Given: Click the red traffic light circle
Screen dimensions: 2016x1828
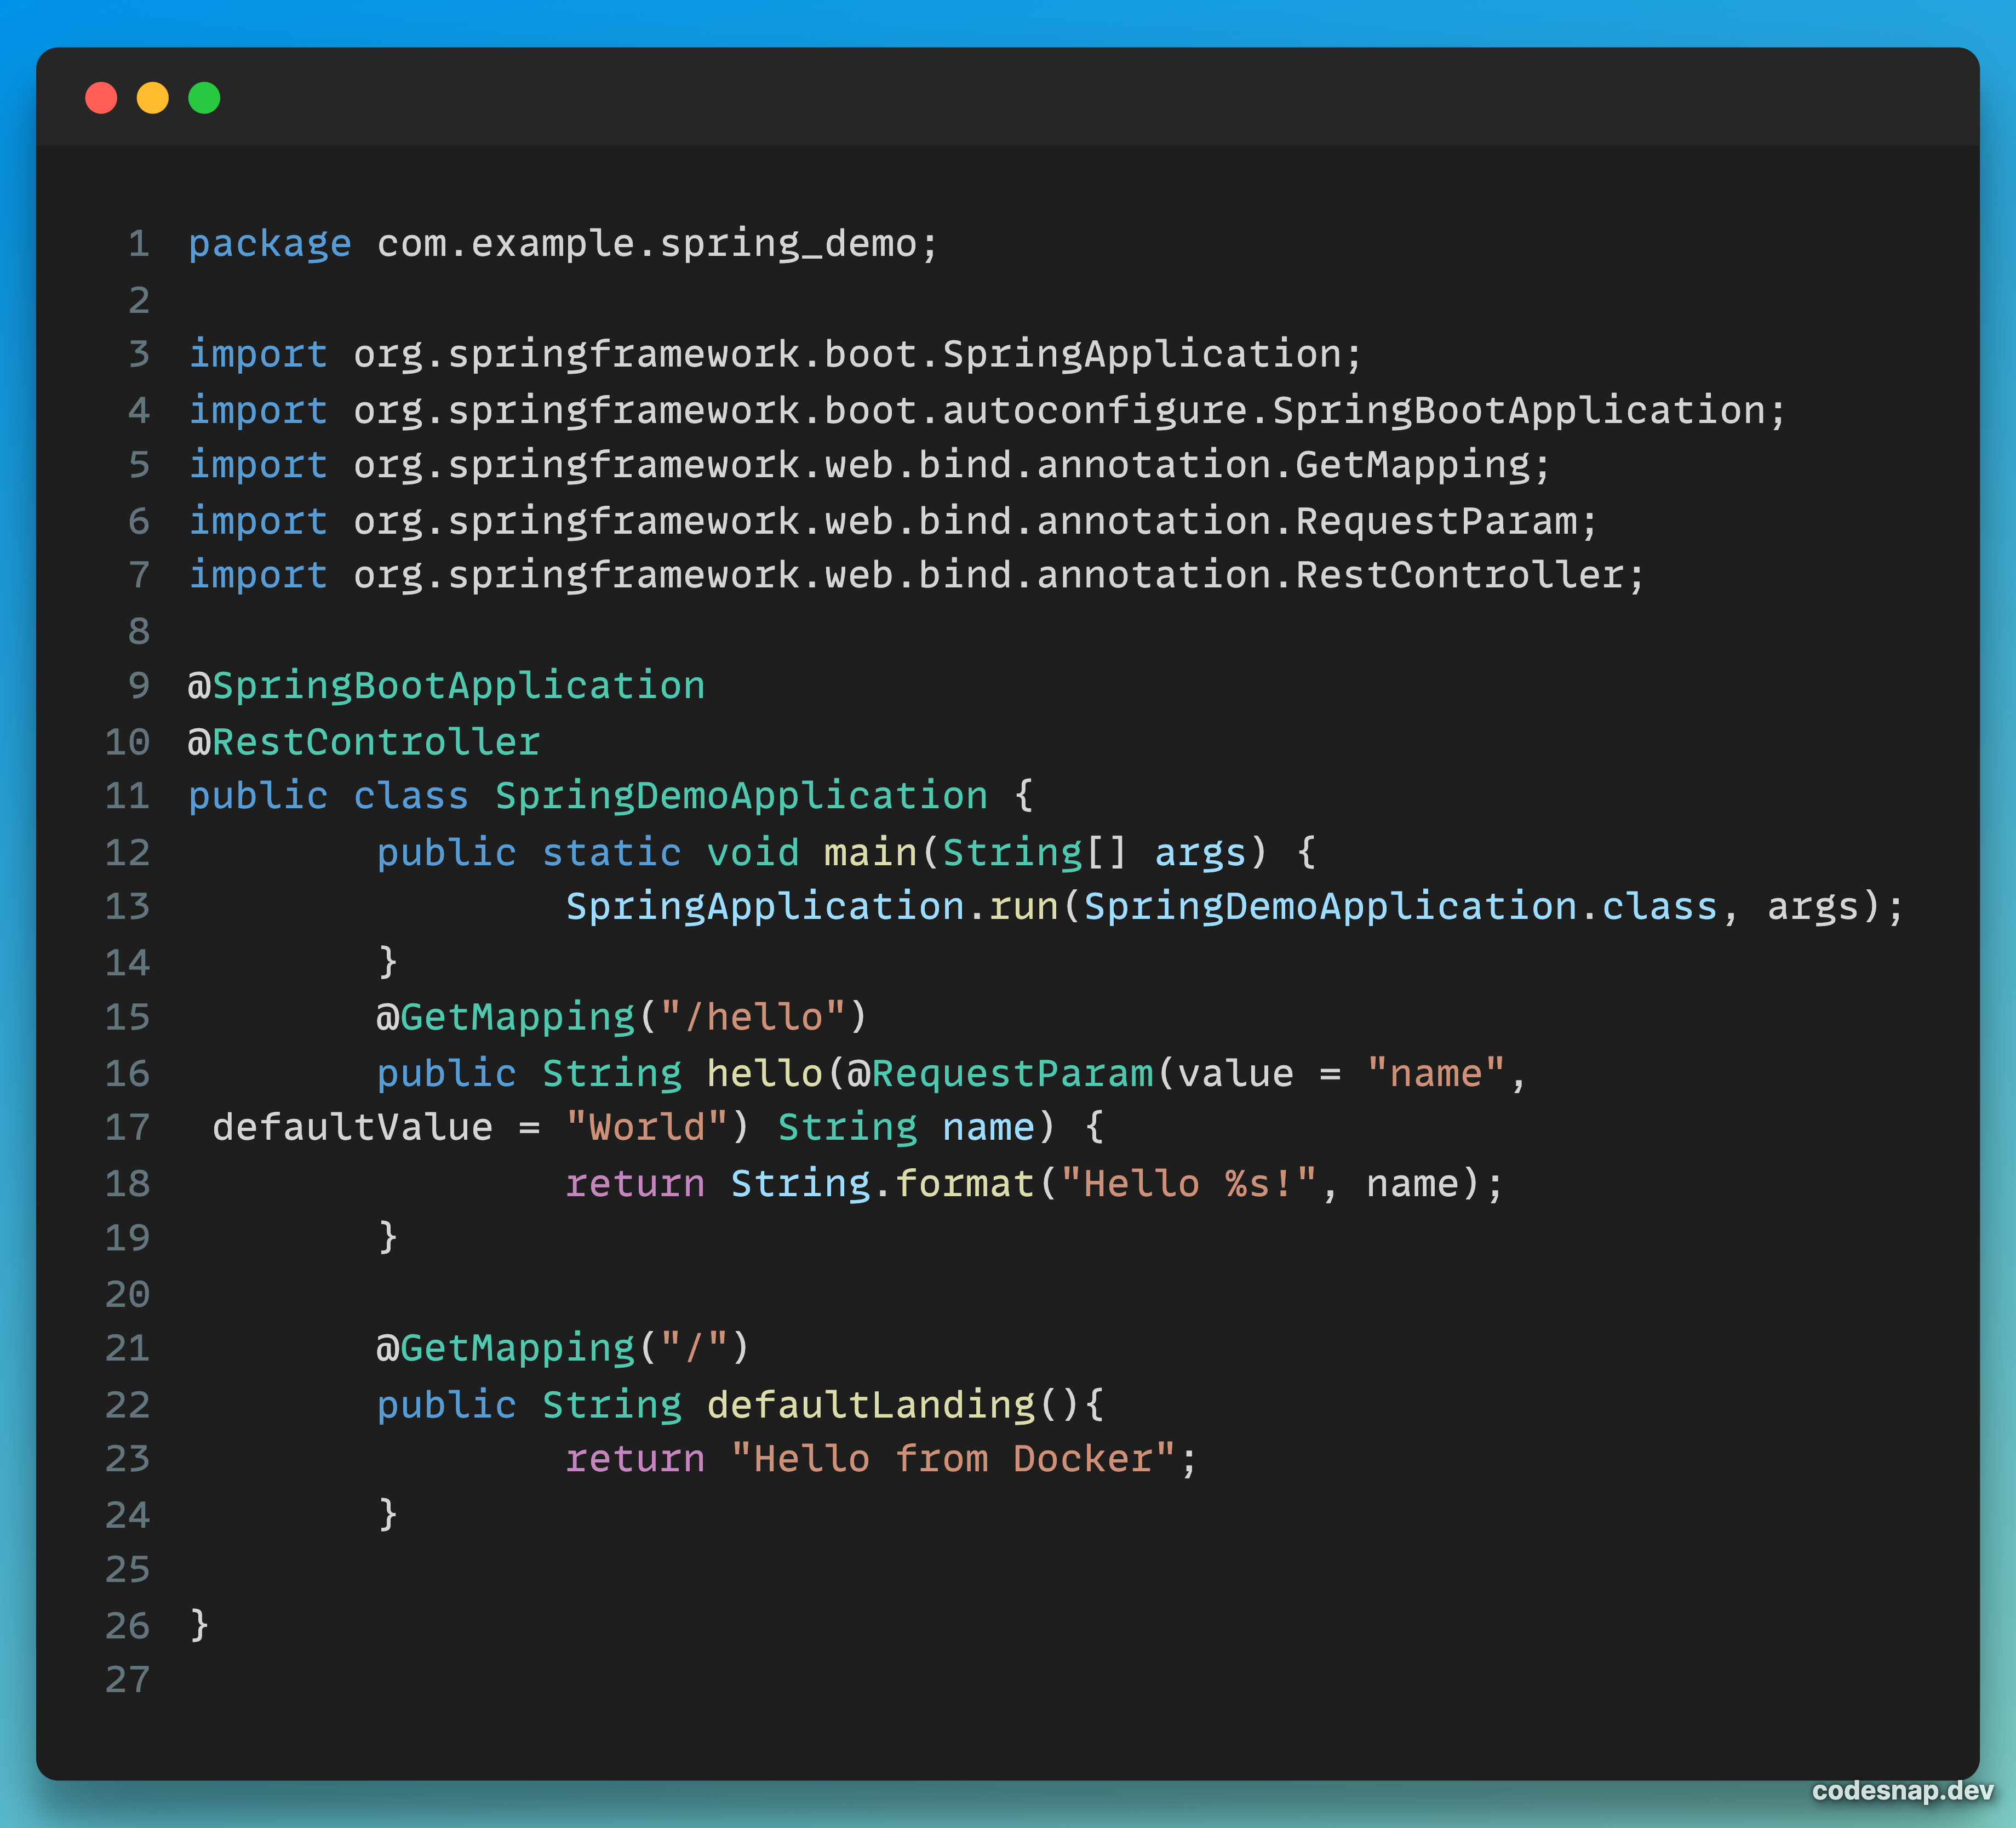Looking at the screenshot, I should [101, 97].
